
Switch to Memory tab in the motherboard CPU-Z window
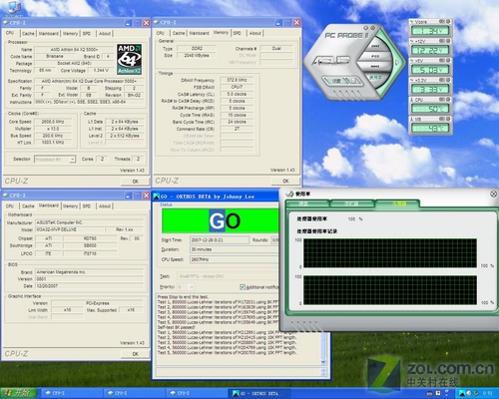[70, 206]
